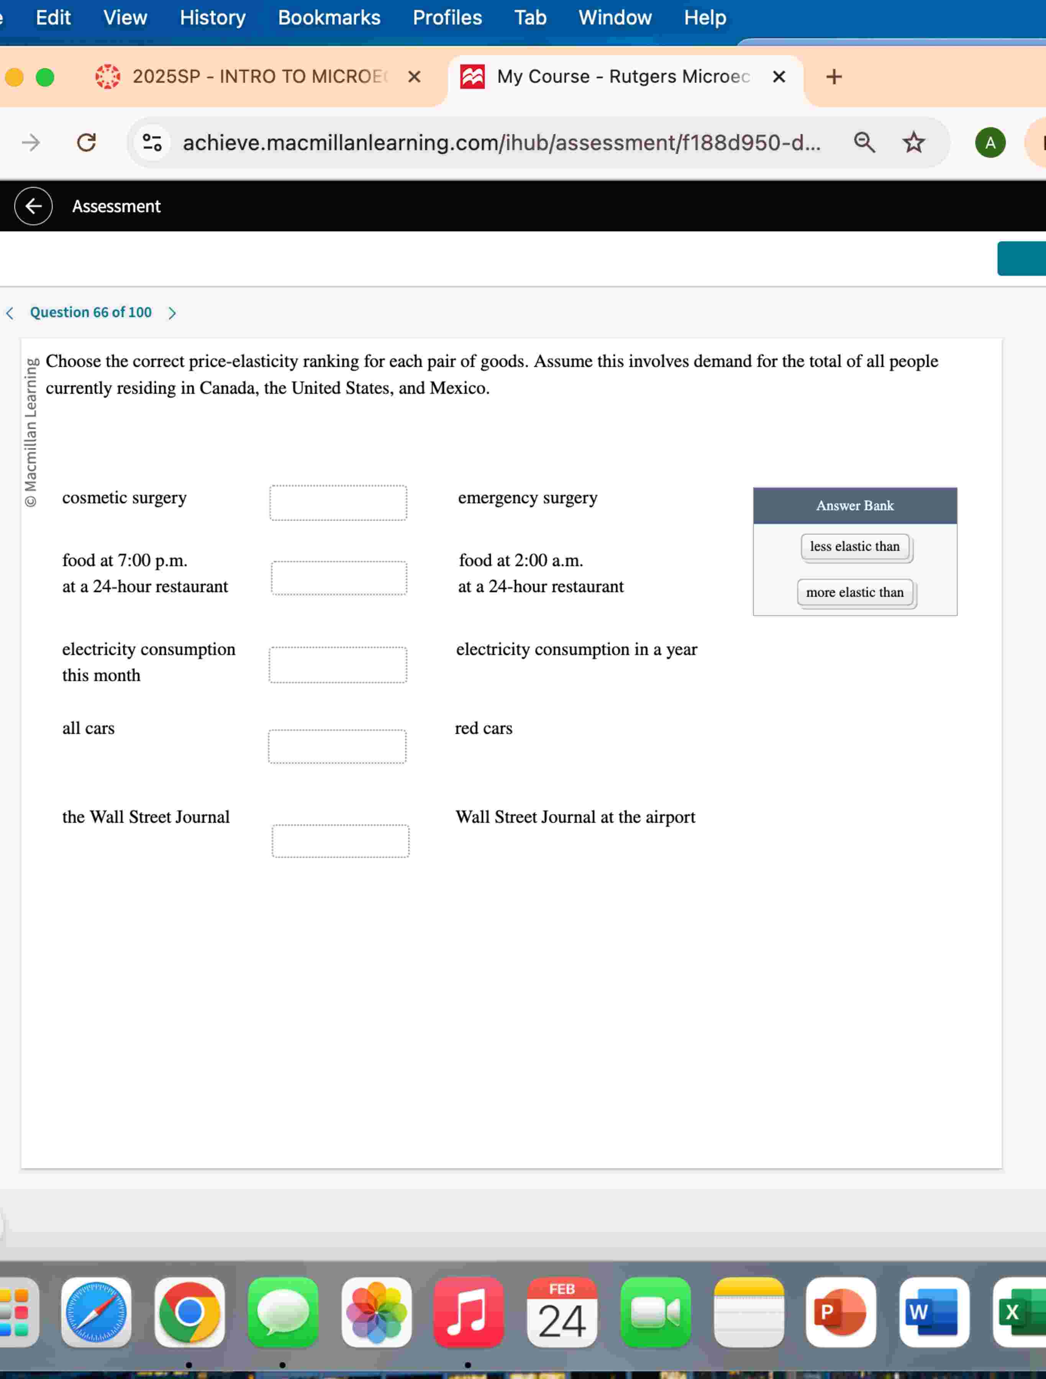Open the Bookmarks menu
This screenshot has height=1379, width=1046.
click(329, 18)
